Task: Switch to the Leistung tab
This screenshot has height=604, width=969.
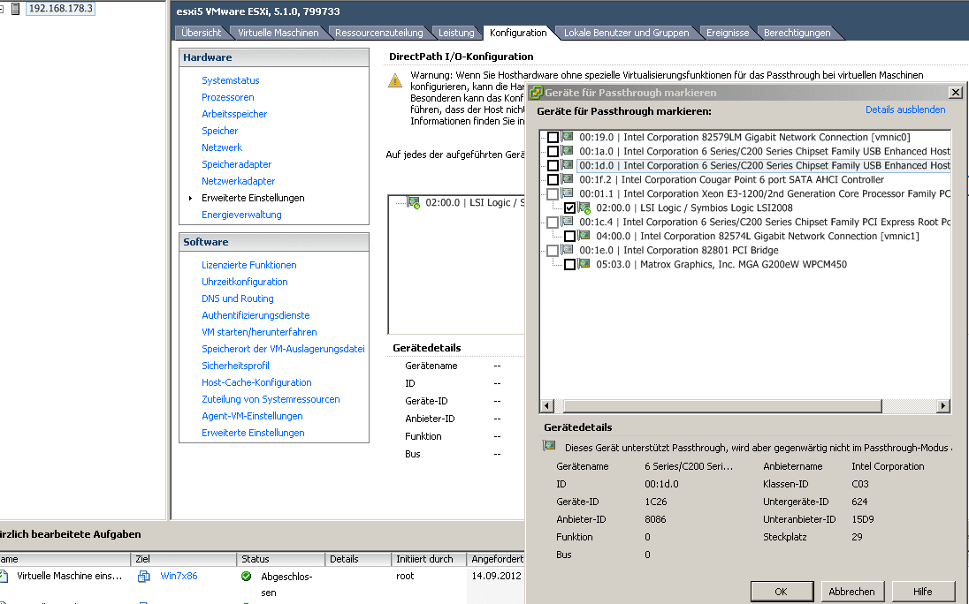Action: (x=456, y=33)
